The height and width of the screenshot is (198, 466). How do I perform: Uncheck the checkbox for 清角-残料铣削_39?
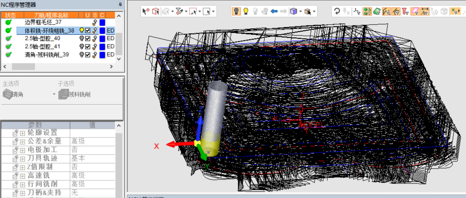coord(88,55)
